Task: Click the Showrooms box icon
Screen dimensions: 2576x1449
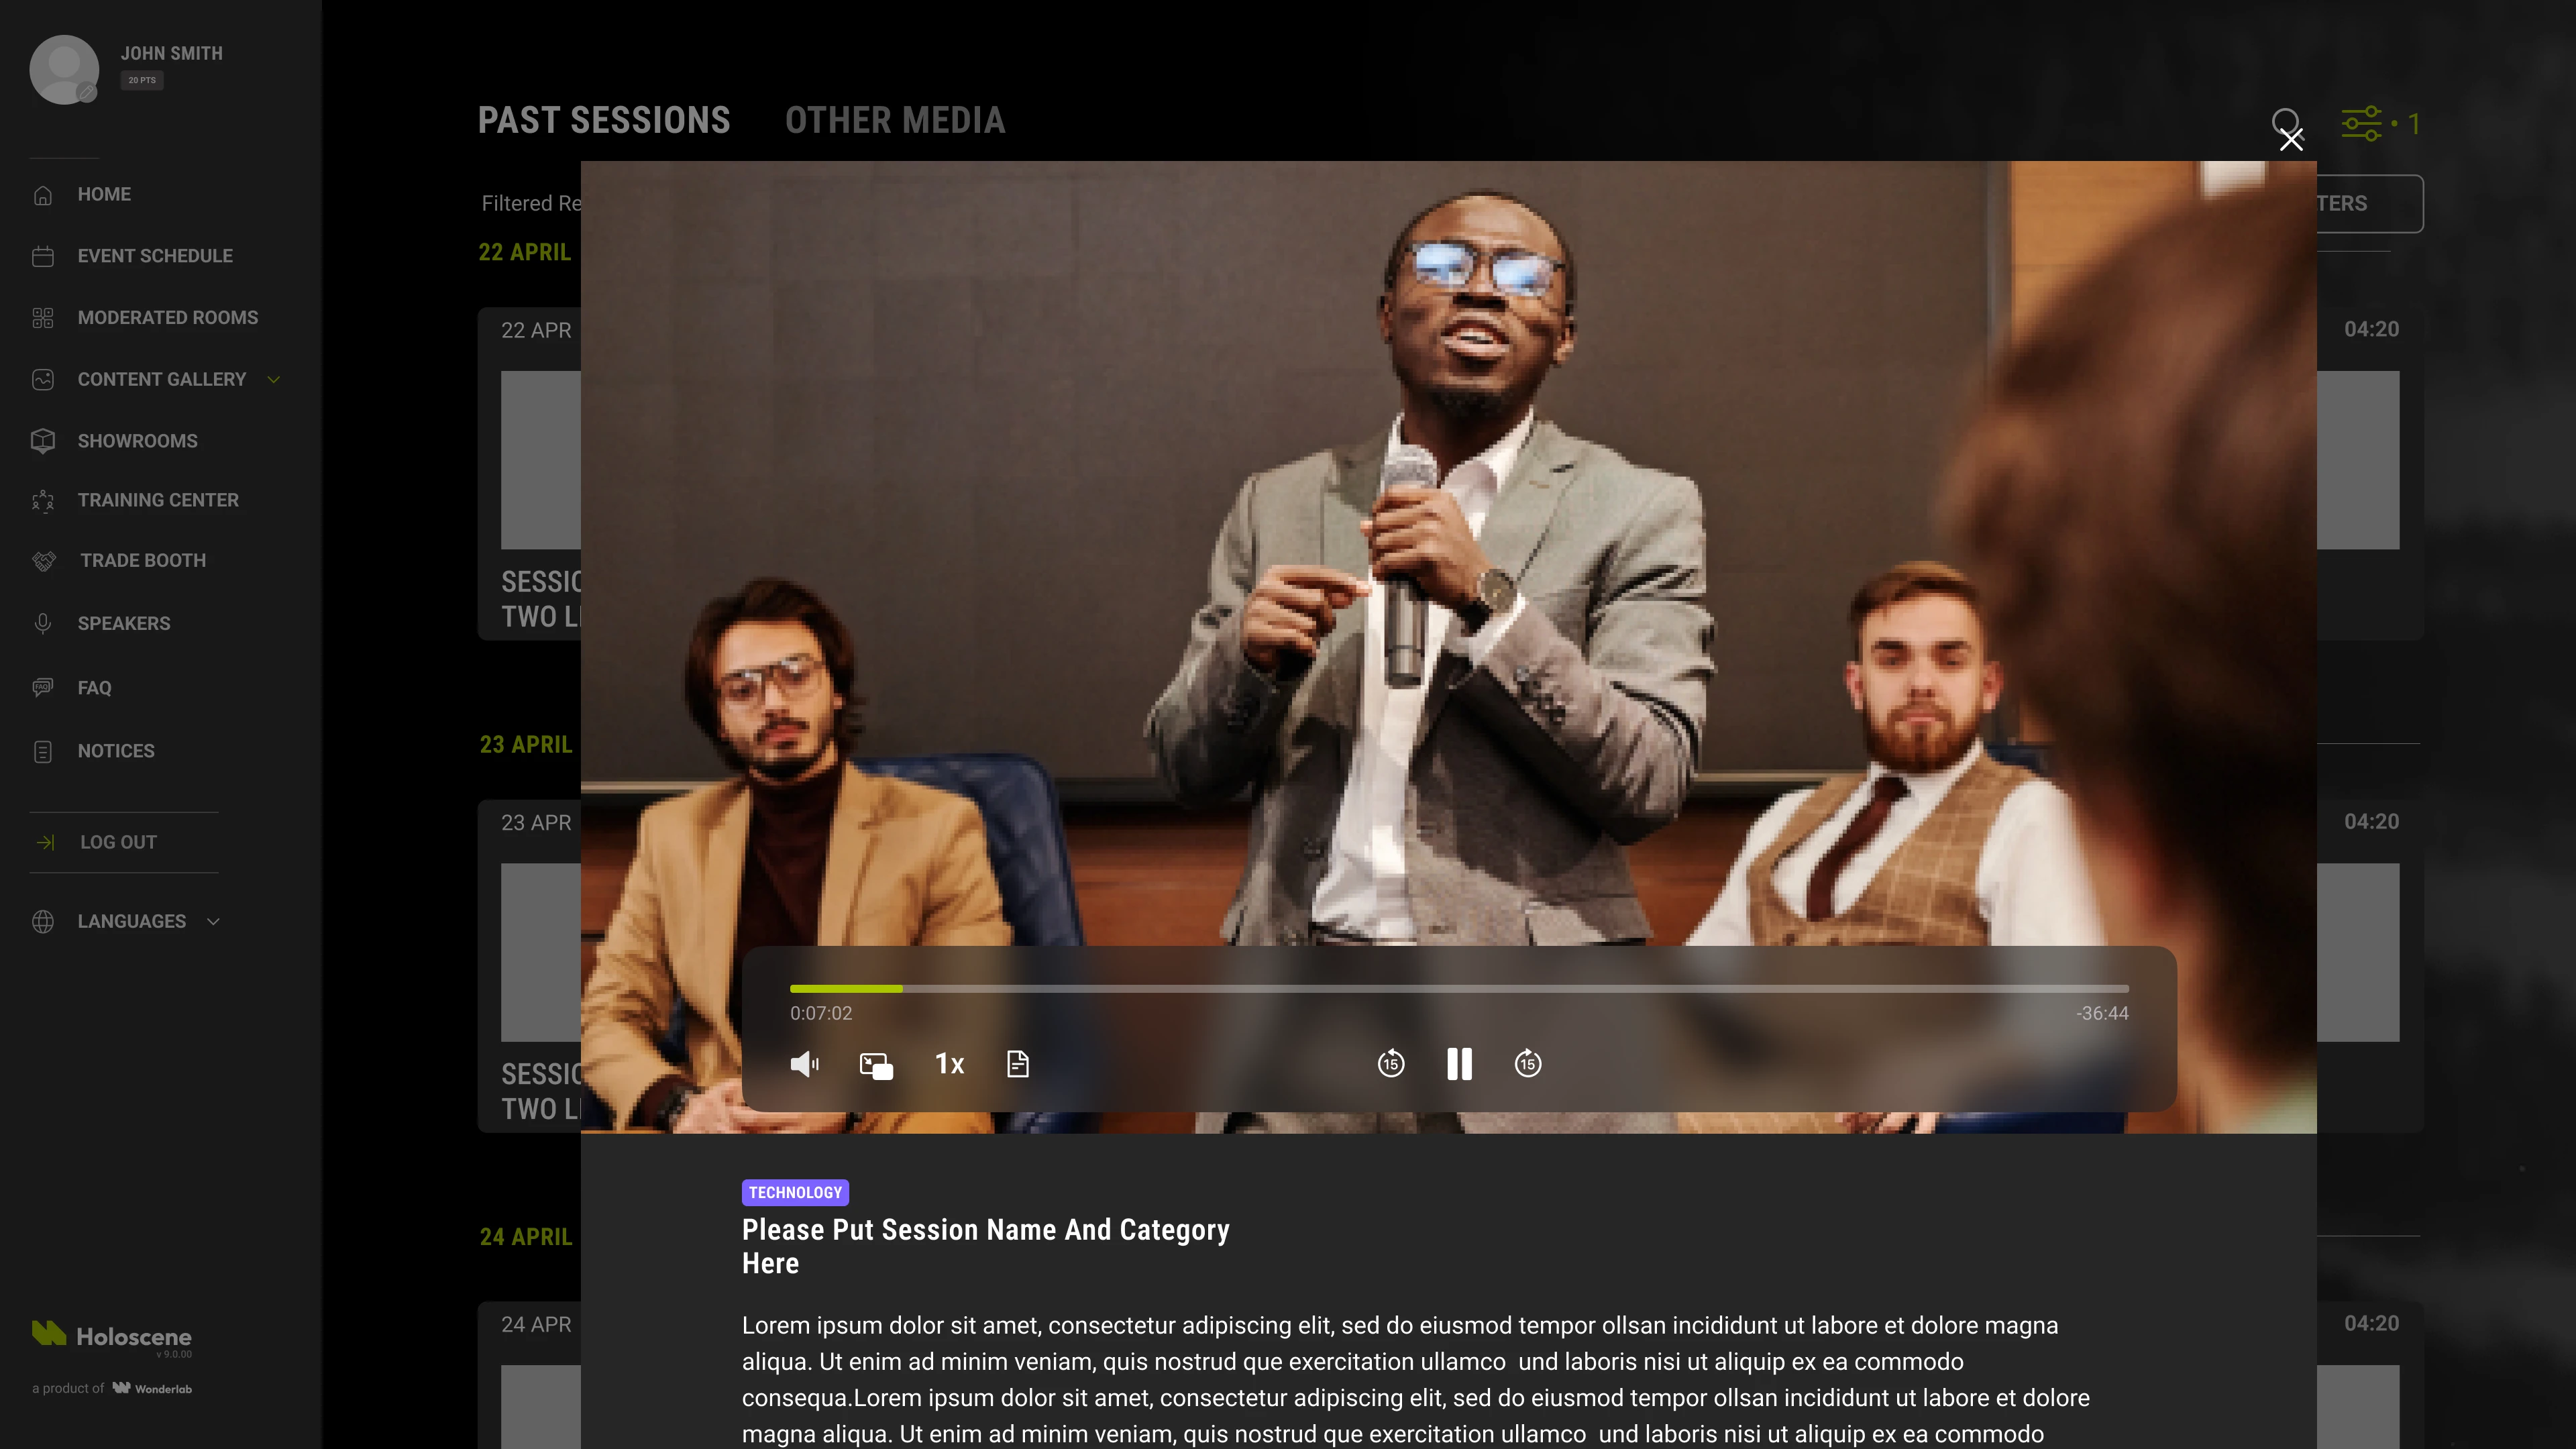Action: [42, 441]
